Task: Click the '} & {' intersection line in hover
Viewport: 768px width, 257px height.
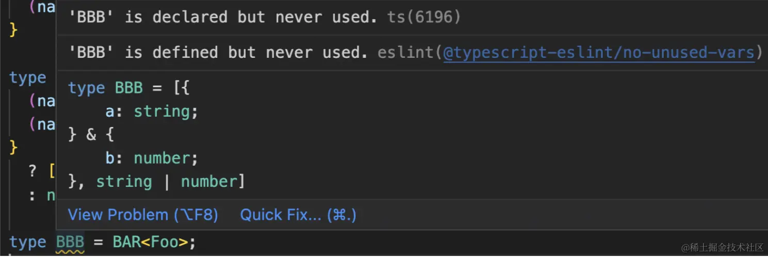Action: (x=91, y=135)
